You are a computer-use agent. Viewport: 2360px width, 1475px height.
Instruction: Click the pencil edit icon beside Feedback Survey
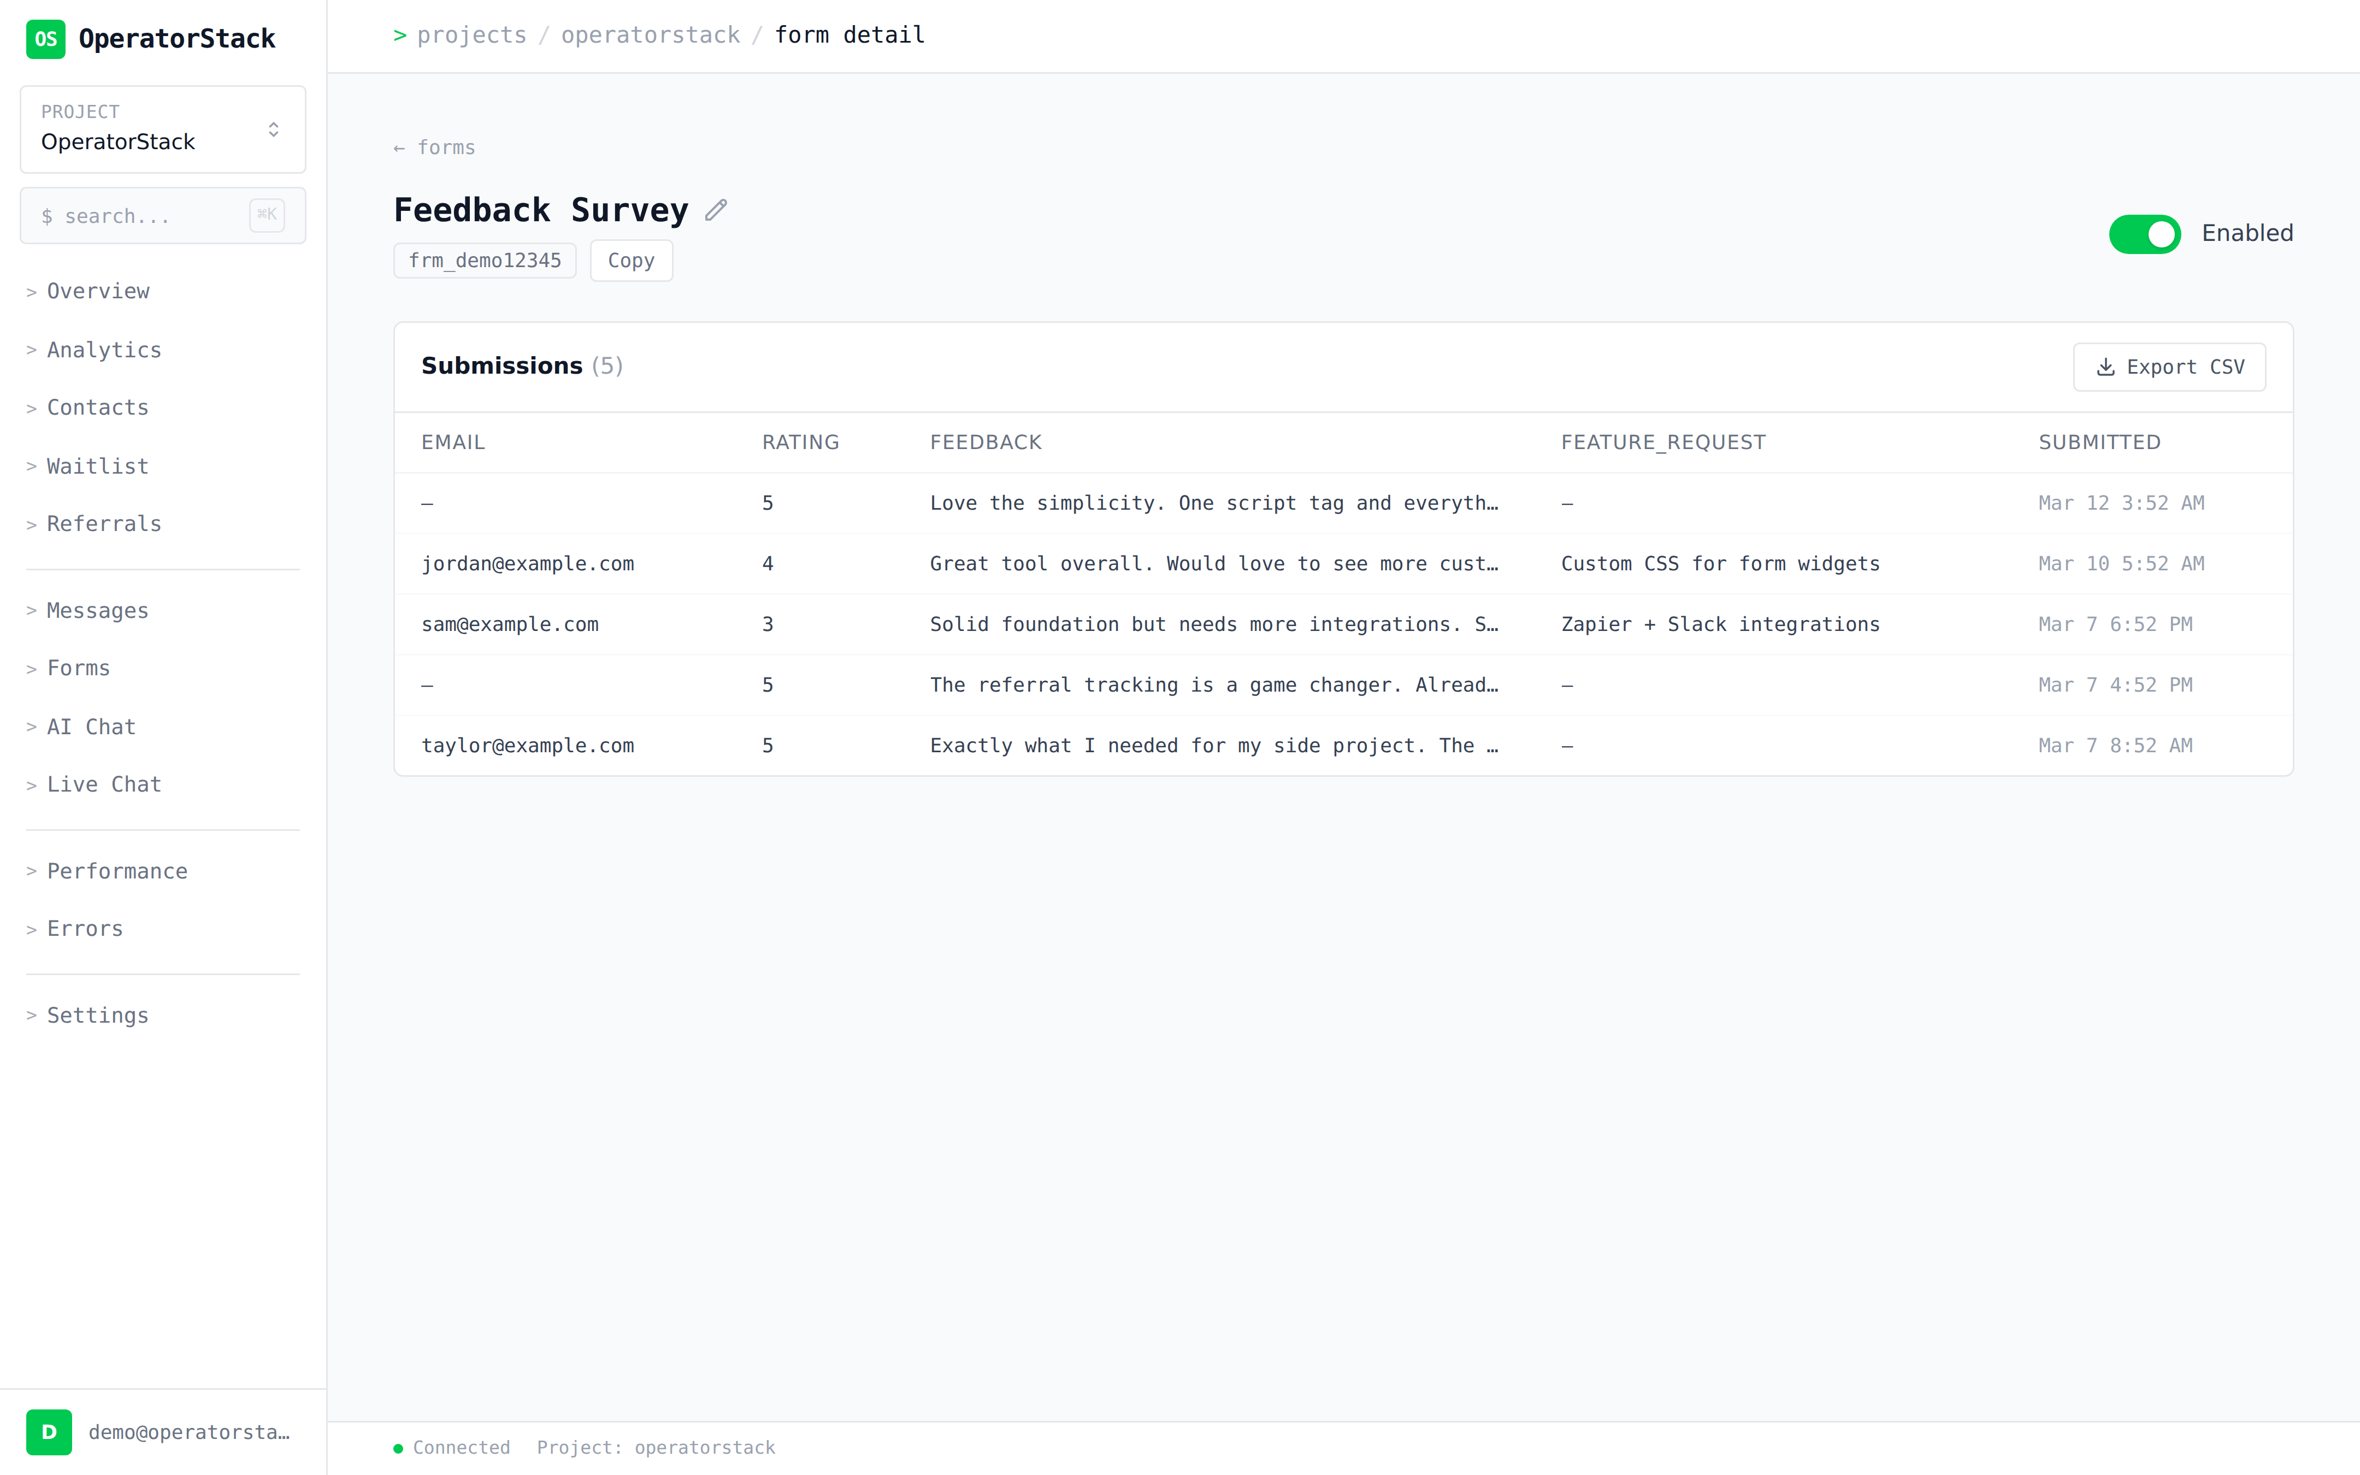[x=716, y=210]
